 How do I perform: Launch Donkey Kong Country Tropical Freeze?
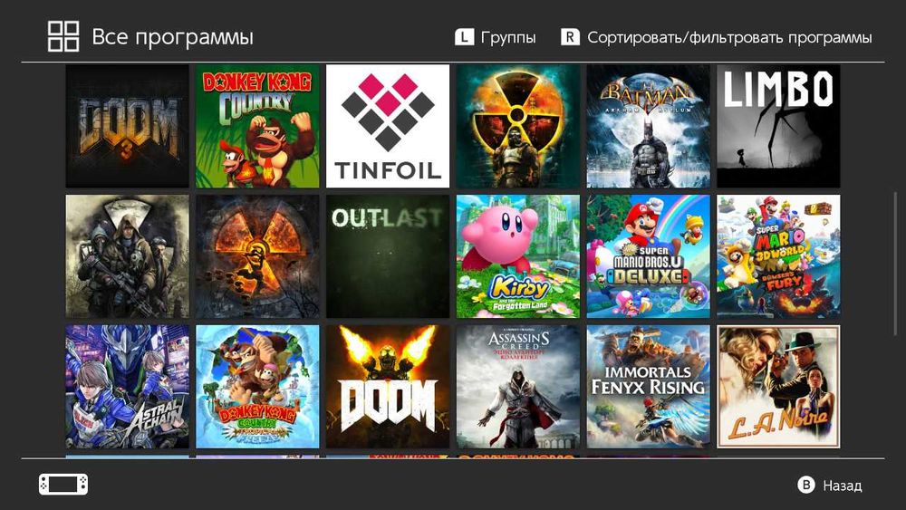tap(257, 387)
